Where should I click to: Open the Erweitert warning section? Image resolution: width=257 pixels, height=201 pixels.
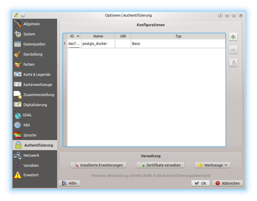tap(31, 175)
